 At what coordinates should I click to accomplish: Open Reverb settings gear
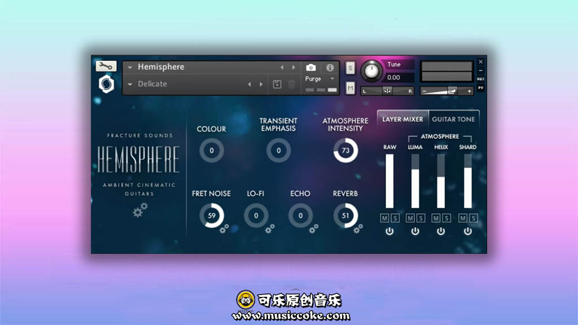tap(358, 229)
